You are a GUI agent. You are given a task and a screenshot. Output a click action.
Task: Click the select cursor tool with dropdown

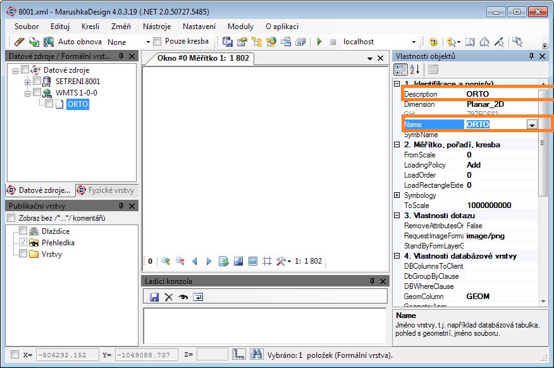point(453,42)
